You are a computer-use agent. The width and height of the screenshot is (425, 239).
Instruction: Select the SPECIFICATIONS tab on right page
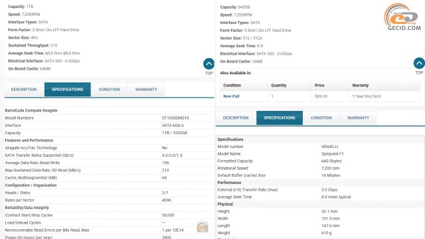coord(280,118)
